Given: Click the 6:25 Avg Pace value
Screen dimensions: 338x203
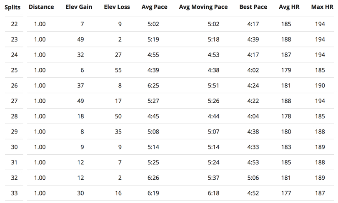Looking at the screenshot, I should [153, 86].
